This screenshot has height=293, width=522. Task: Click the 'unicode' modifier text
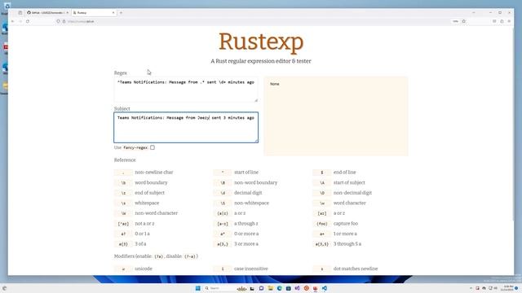[x=144, y=269]
